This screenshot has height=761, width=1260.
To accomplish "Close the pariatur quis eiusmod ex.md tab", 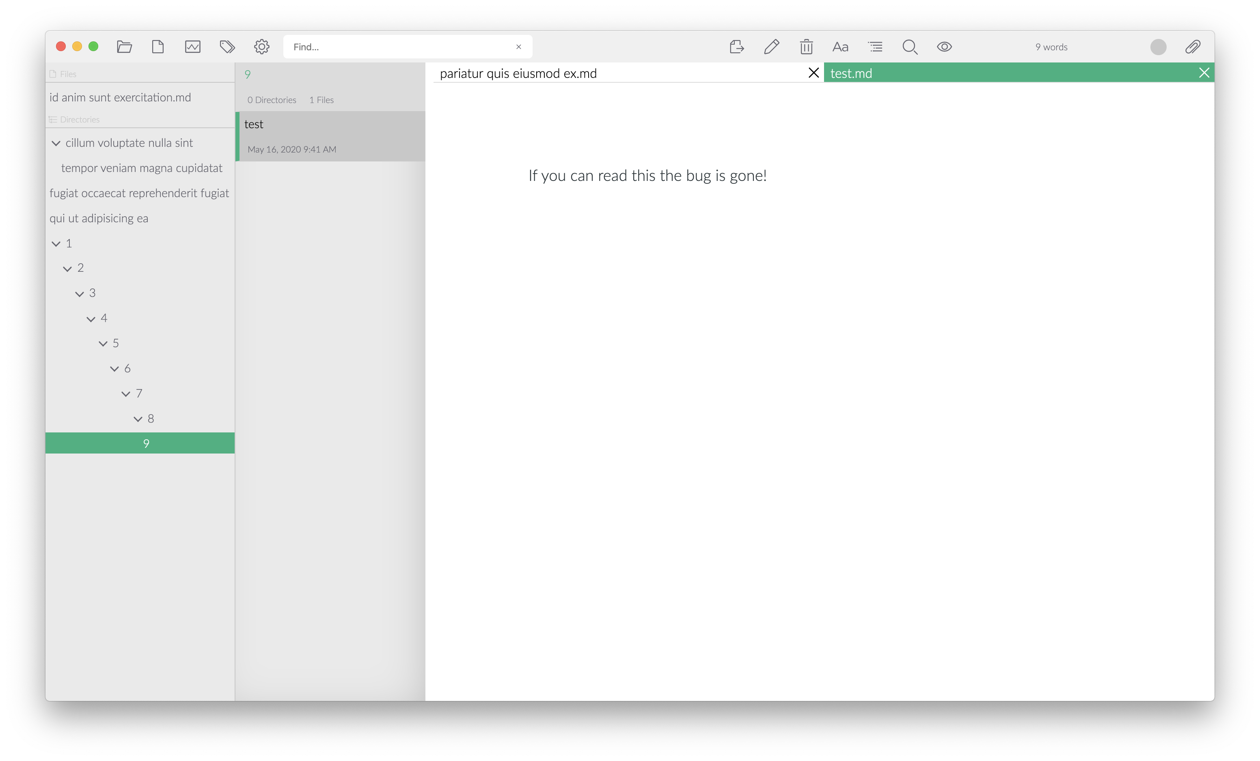I will [x=813, y=73].
